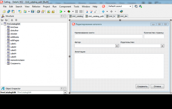The image size is (172, 109).
Task: Click the Сохранить button on form
Action: (x=142, y=86)
